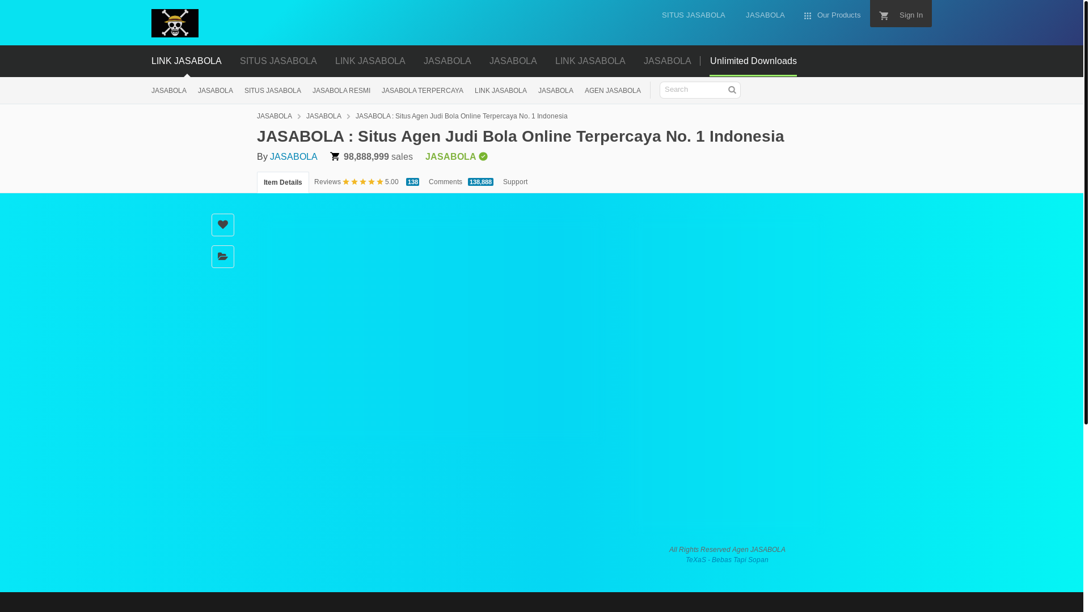The height and width of the screenshot is (612, 1089).
Task: Click the shopping cart icon beside Sign In
Action: tap(884, 15)
